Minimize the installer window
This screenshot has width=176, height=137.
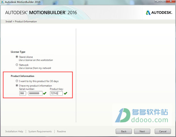[x=157, y=1]
